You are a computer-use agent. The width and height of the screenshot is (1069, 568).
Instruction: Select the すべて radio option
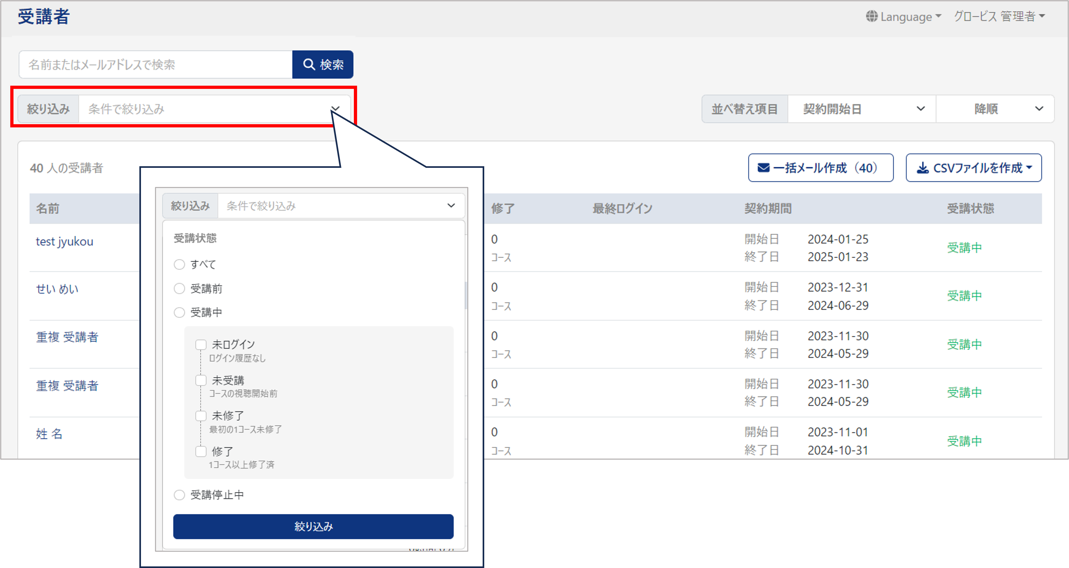click(x=179, y=264)
